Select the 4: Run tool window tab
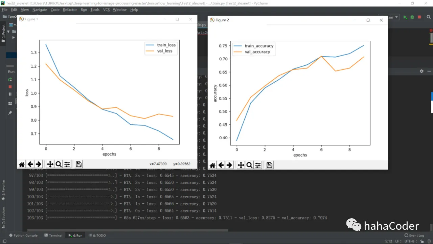Viewport: 433px width, 244px height. pyautogui.click(x=75, y=235)
